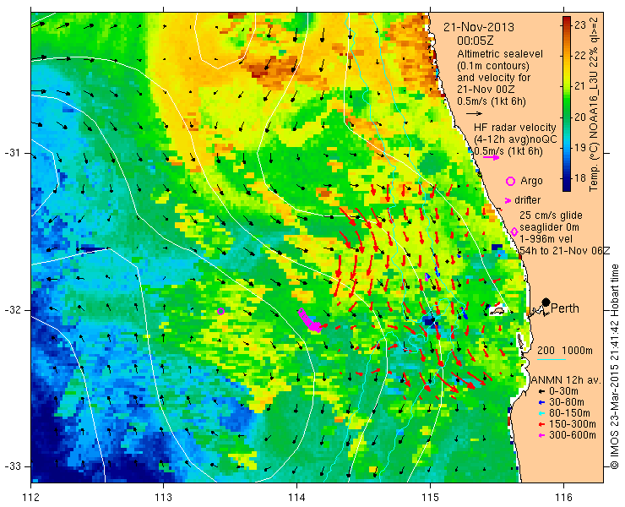Screen dimensions: 625x507
Task: Click the '200 1000m' isobath label
Action: coord(565,351)
